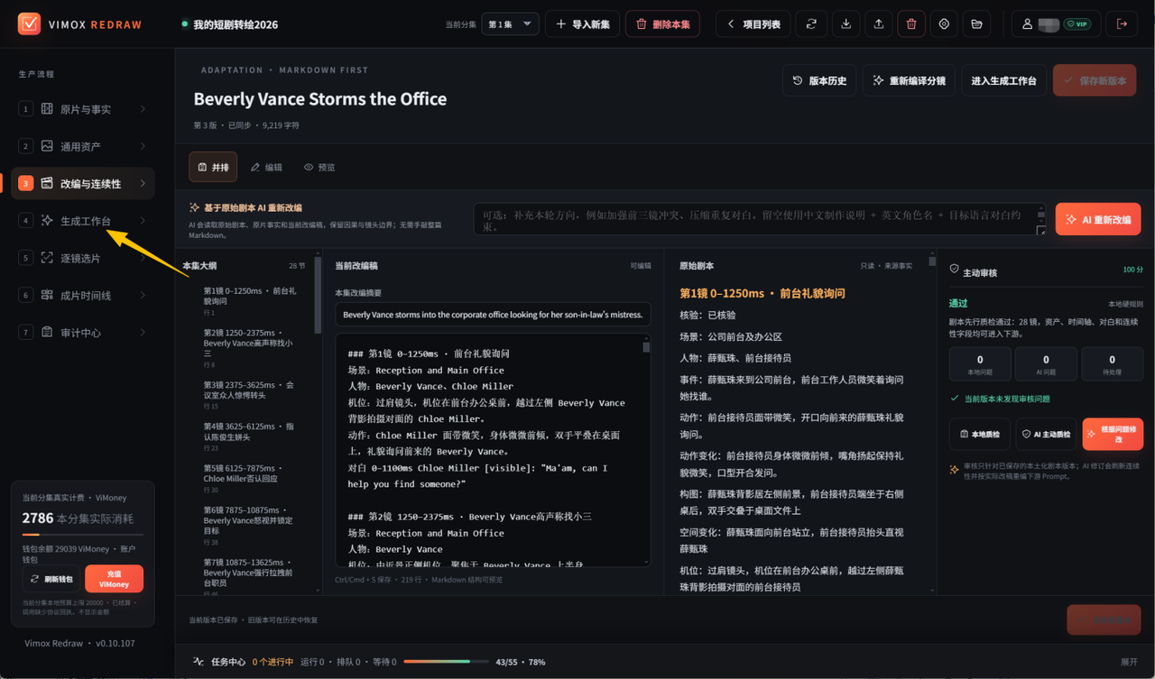Click the budget consumption bar under 2786
The image size is (1155, 679).
click(82, 534)
